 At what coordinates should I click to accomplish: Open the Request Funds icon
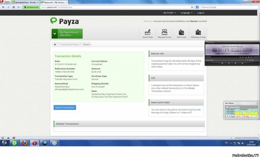164,33
